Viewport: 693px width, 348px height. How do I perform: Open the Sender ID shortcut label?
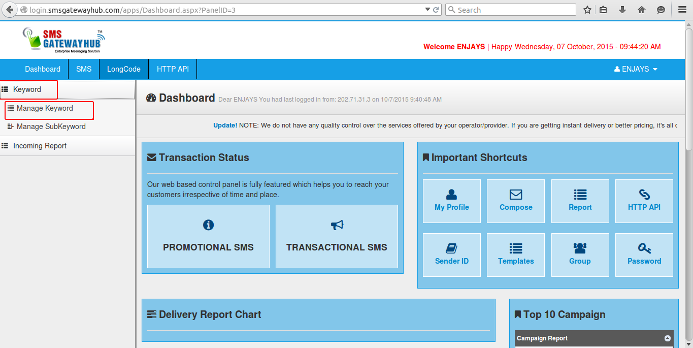451,261
